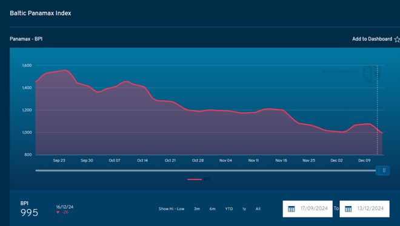Screen dimensions: 400x226
Task: Click the 13/12/2024 end date field
Action: tap(364, 209)
